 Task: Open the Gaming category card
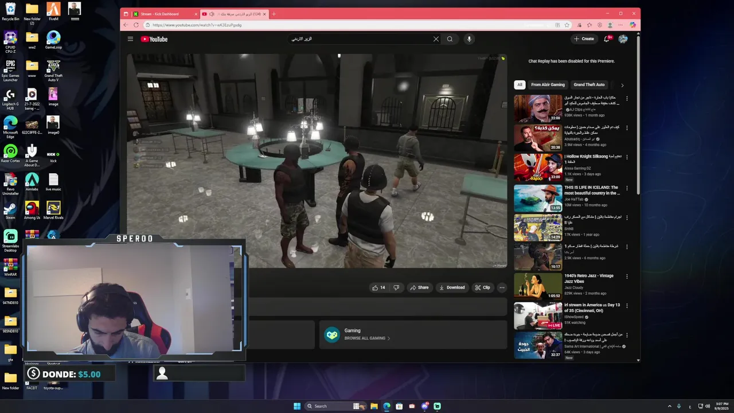[x=413, y=334]
